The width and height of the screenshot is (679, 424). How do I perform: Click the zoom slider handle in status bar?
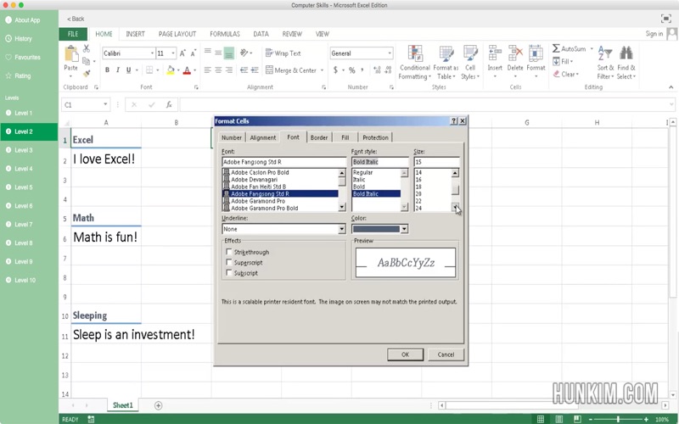point(618,419)
